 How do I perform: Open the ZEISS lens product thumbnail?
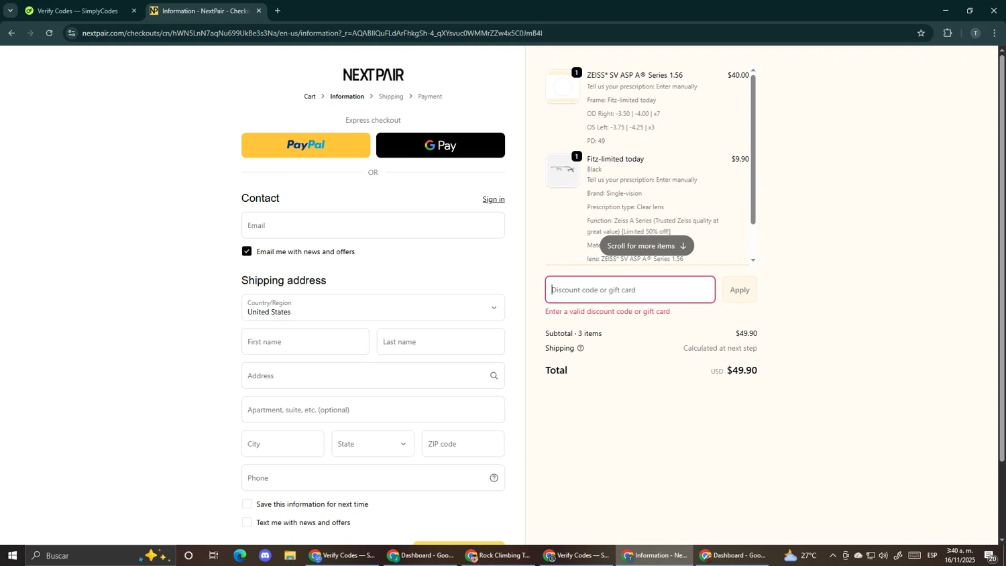pos(563,87)
